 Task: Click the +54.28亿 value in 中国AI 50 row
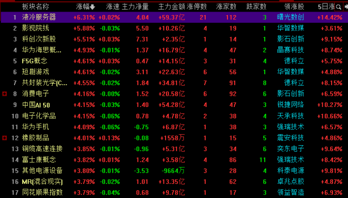[x=171, y=105]
